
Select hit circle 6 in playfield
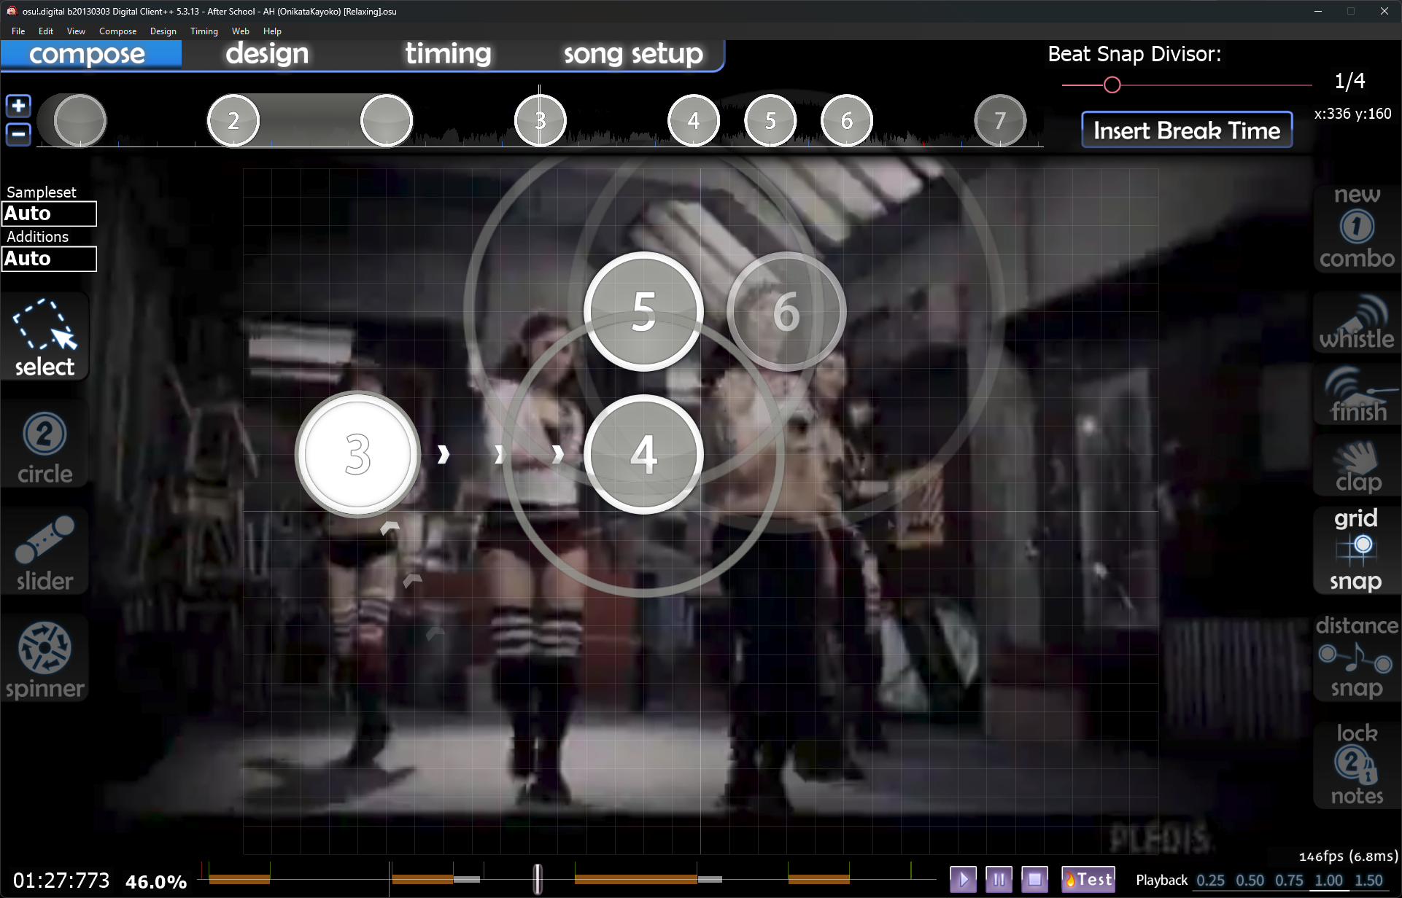pyautogui.click(x=786, y=311)
